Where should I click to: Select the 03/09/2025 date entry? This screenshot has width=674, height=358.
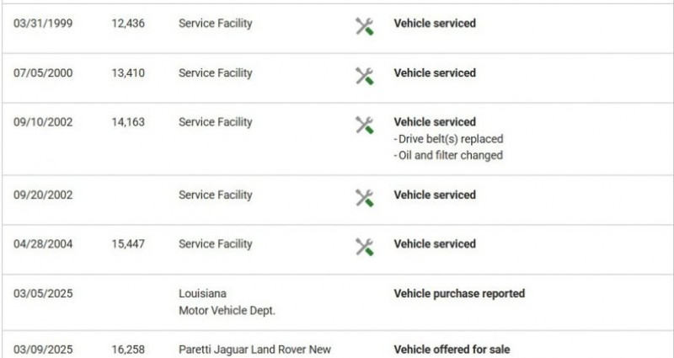[43, 350]
